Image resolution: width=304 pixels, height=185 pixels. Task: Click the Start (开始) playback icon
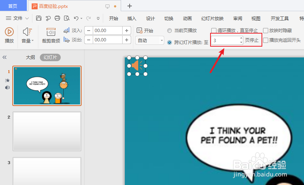pos(139,31)
